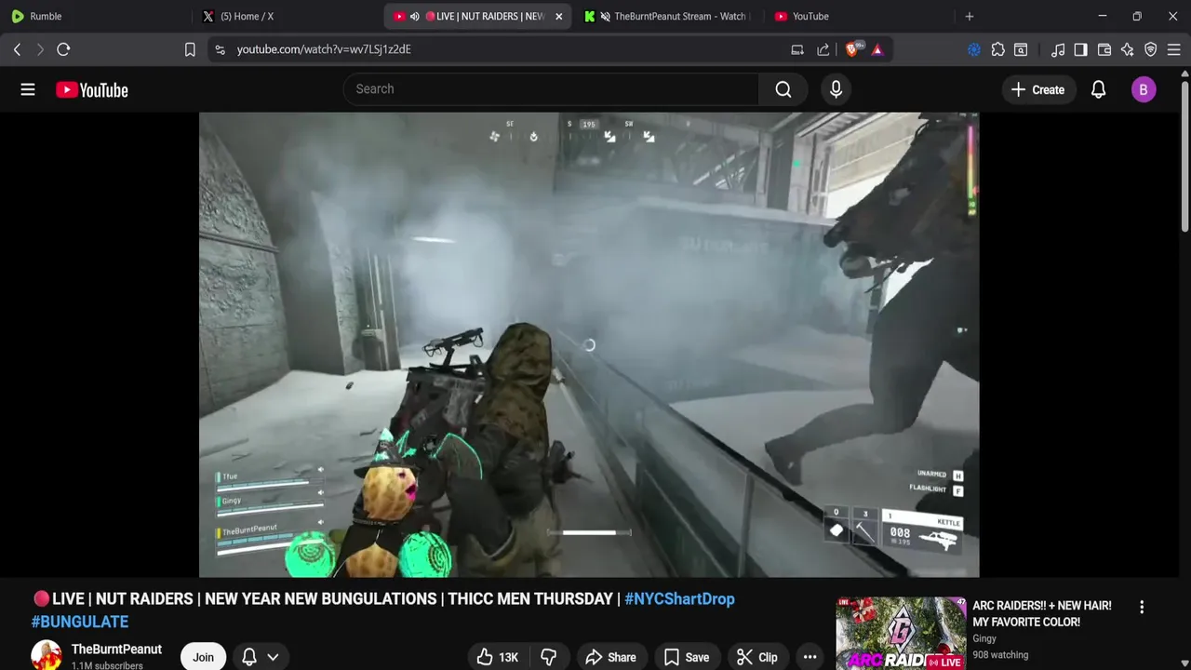Reload the current page
The height and width of the screenshot is (670, 1191).
pos(63,49)
